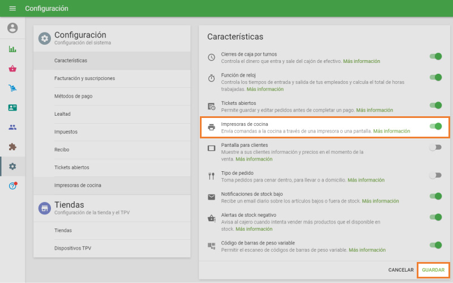
Task: Click the user account avatar icon
Action: pos(12,28)
